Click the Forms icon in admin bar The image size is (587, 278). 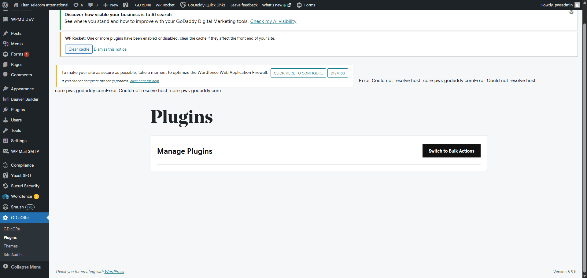click(x=299, y=5)
